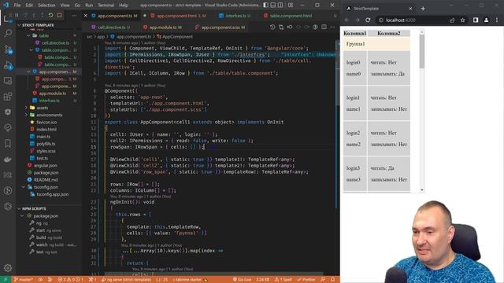
Task: Switch to app.component.html tab
Action: (177, 16)
